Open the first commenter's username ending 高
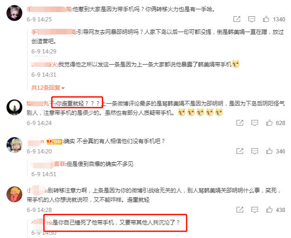The width and height of the screenshot is (291, 238). 49,9
